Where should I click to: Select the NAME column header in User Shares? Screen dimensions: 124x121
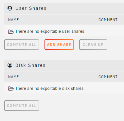coord(13,20)
